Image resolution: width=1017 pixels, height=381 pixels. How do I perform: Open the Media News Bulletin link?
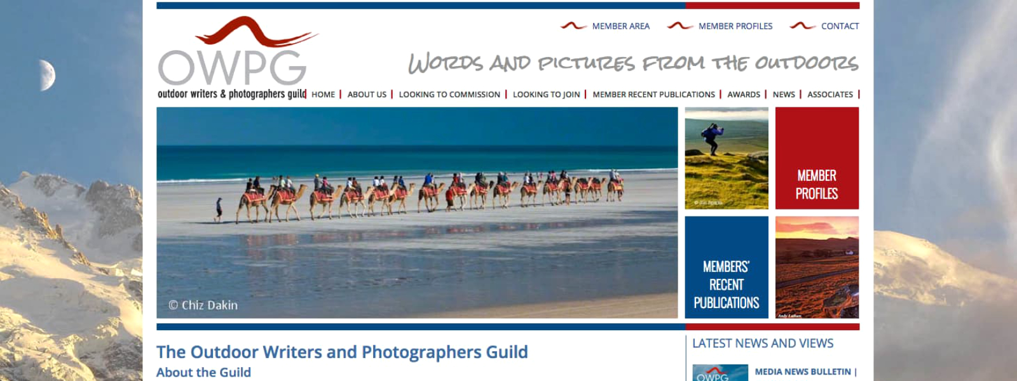(803, 372)
